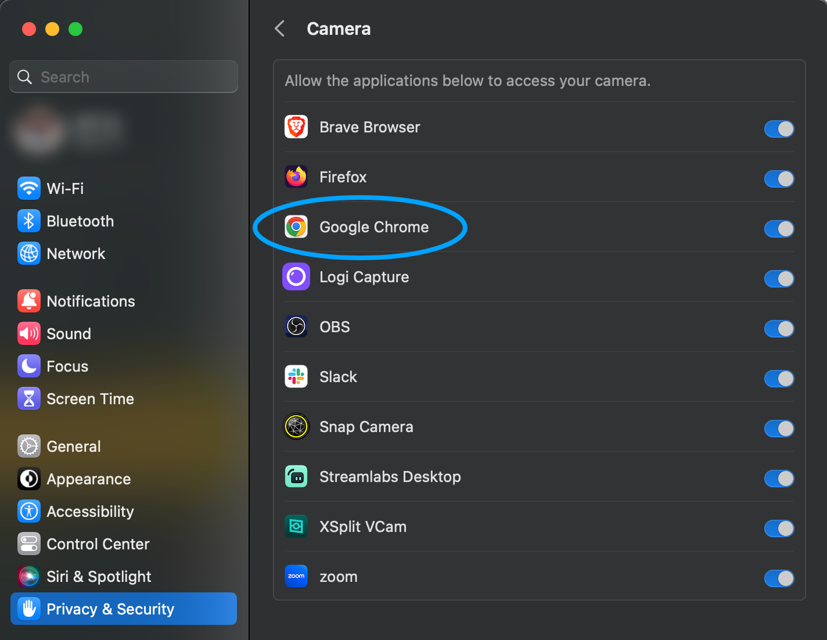
Task: Open the blurred user account profile
Action: pyautogui.click(x=70, y=131)
